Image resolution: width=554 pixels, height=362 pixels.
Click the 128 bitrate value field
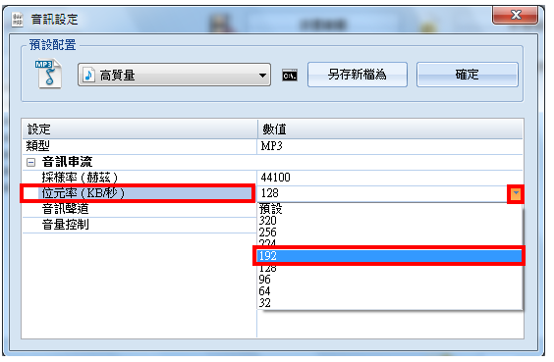[x=383, y=193]
